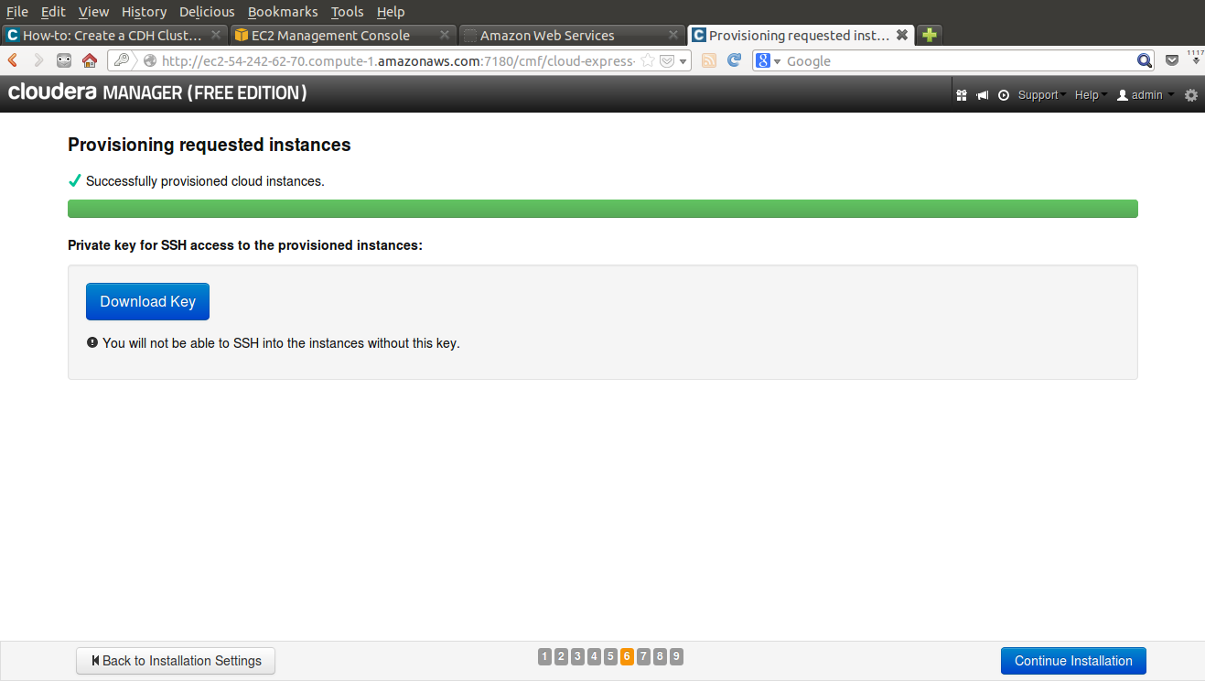The height and width of the screenshot is (681, 1205).
Task: Close the How-to: Create a CDH Cluster tab
Action: (x=216, y=35)
